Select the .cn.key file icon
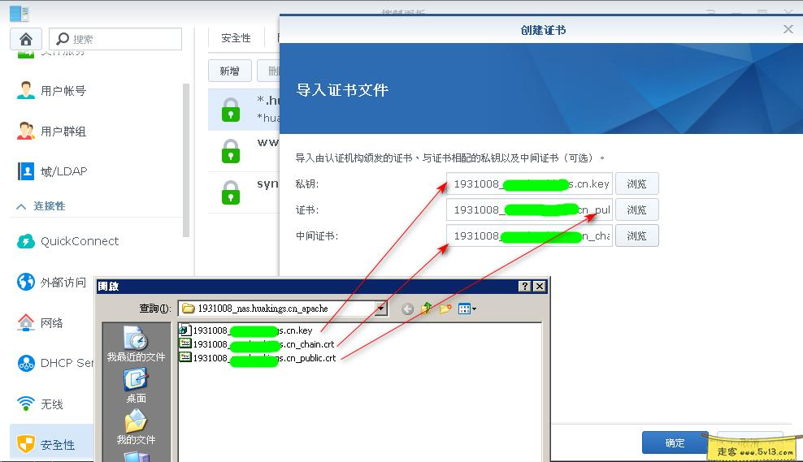The height and width of the screenshot is (462, 803). pyautogui.click(x=184, y=330)
